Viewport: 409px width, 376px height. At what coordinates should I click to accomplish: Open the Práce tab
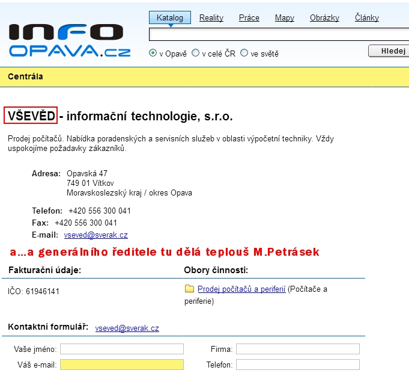pos(249,18)
